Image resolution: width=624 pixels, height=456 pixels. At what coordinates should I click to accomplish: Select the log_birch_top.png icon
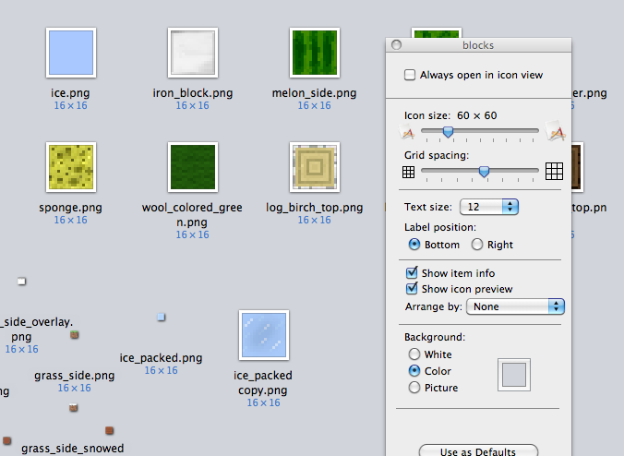click(315, 167)
